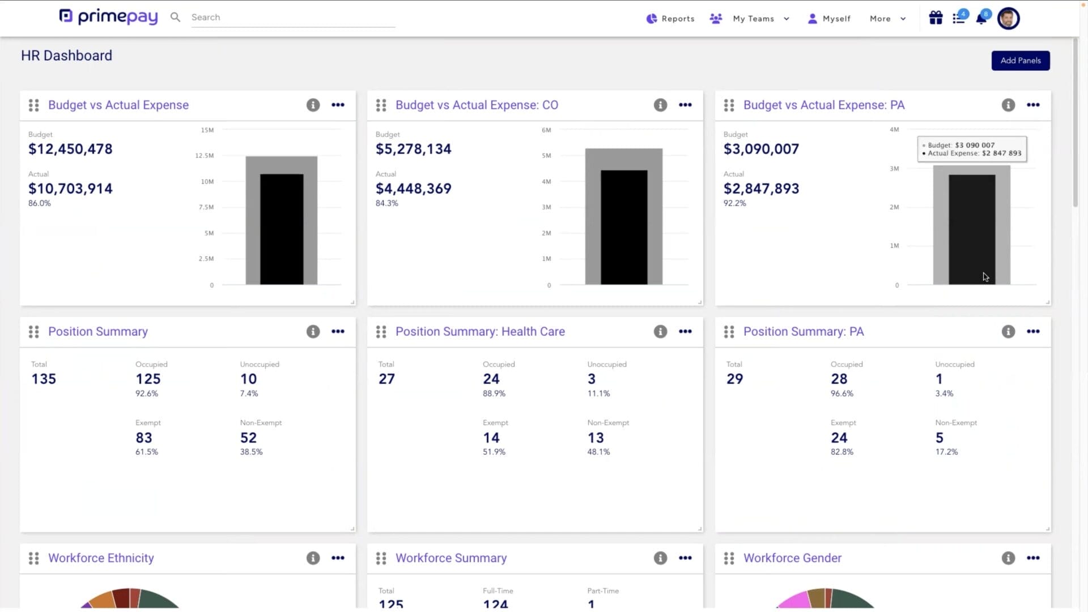Click the $12,450,478 budget value
The width and height of the screenshot is (1088, 612).
tap(70, 149)
